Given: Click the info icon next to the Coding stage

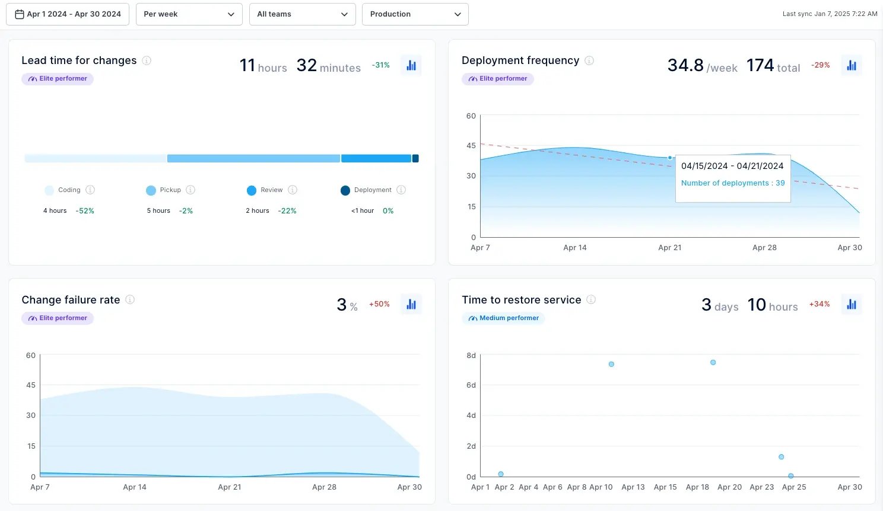Looking at the screenshot, I should click(90, 190).
